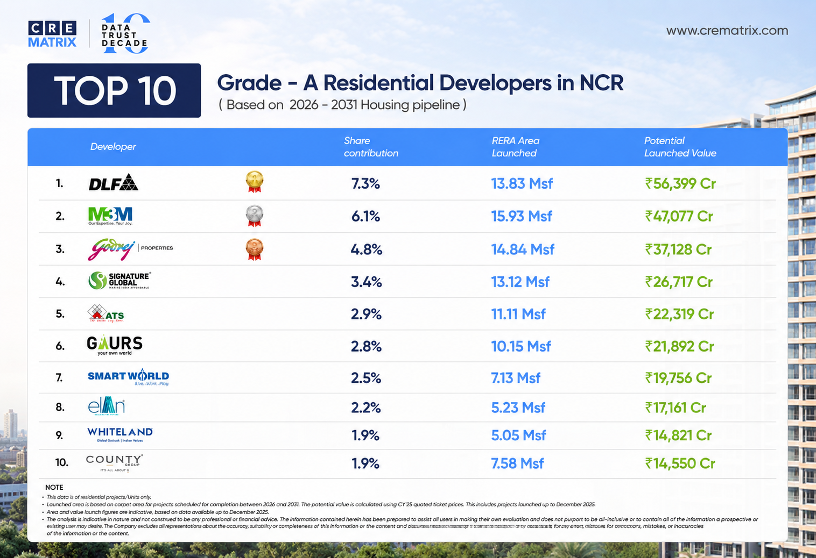Select the 14.84 Msf area value
Image resolution: width=816 pixels, height=558 pixels.
(523, 249)
